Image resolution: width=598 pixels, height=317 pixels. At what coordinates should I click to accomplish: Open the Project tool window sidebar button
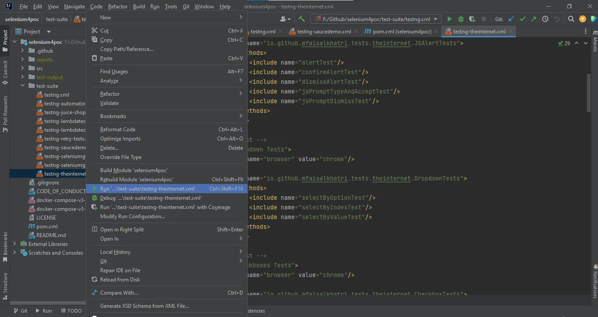pyautogui.click(x=5, y=41)
